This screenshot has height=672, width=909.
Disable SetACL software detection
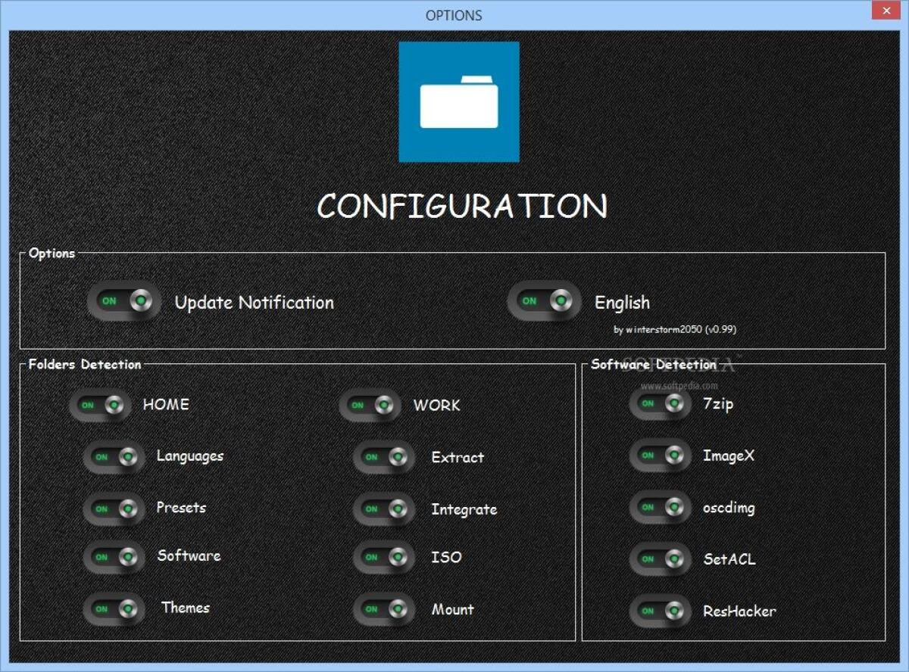click(660, 559)
